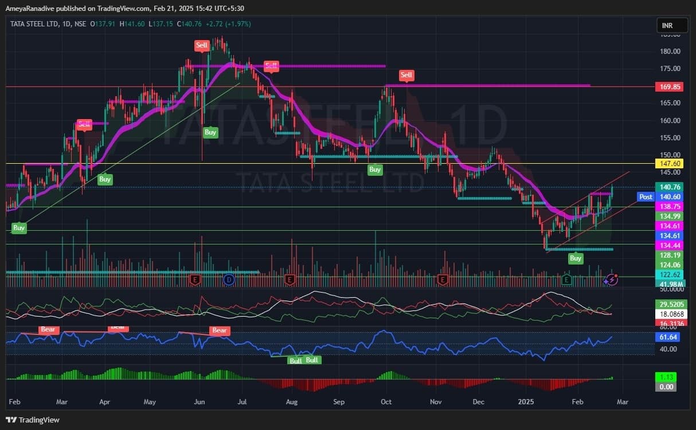Select the 169.85 red resistance price label
The height and width of the screenshot is (430, 696).
(666, 87)
